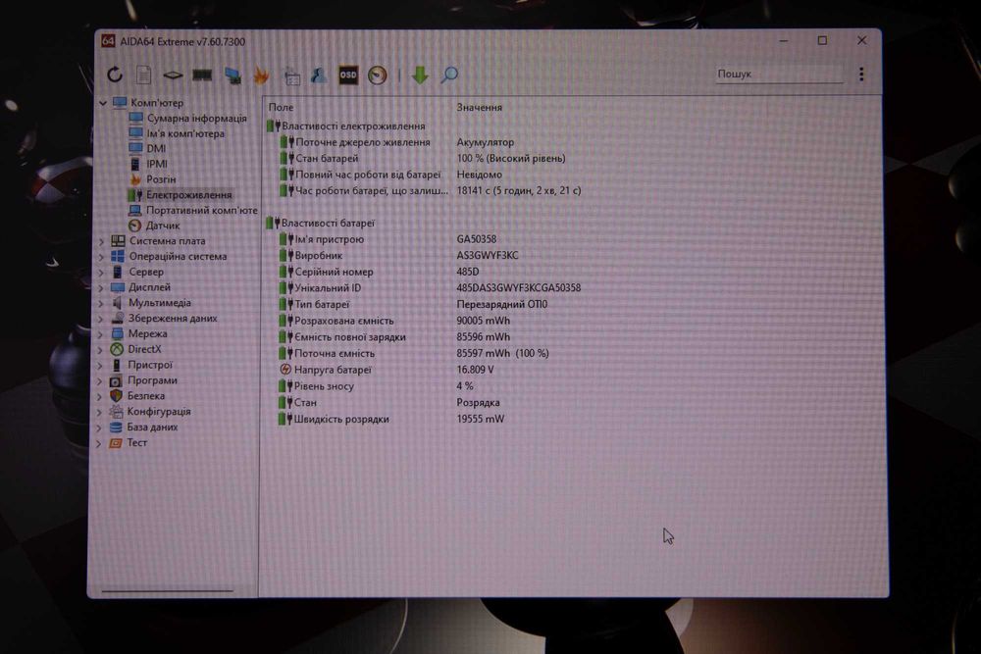This screenshot has width=981, height=654.
Task: Click the Розрядка state value
Action: tap(478, 403)
